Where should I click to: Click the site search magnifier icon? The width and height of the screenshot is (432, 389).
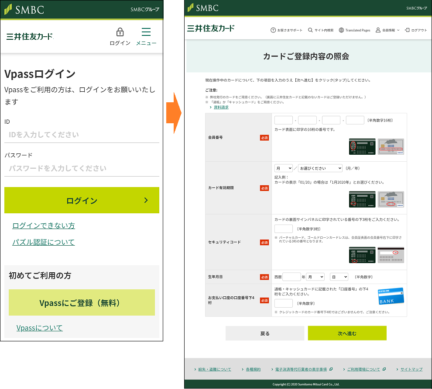[310, 30]
